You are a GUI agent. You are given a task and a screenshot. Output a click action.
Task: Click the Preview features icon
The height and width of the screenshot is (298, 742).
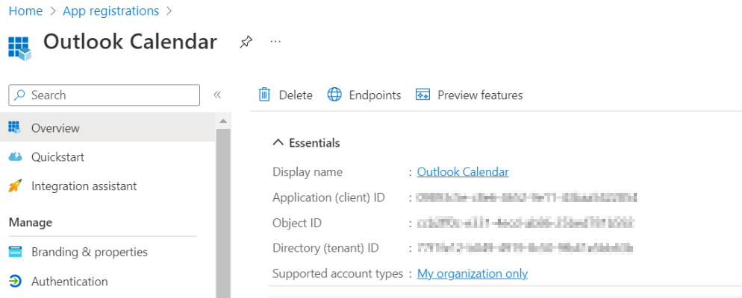(423, 95)
